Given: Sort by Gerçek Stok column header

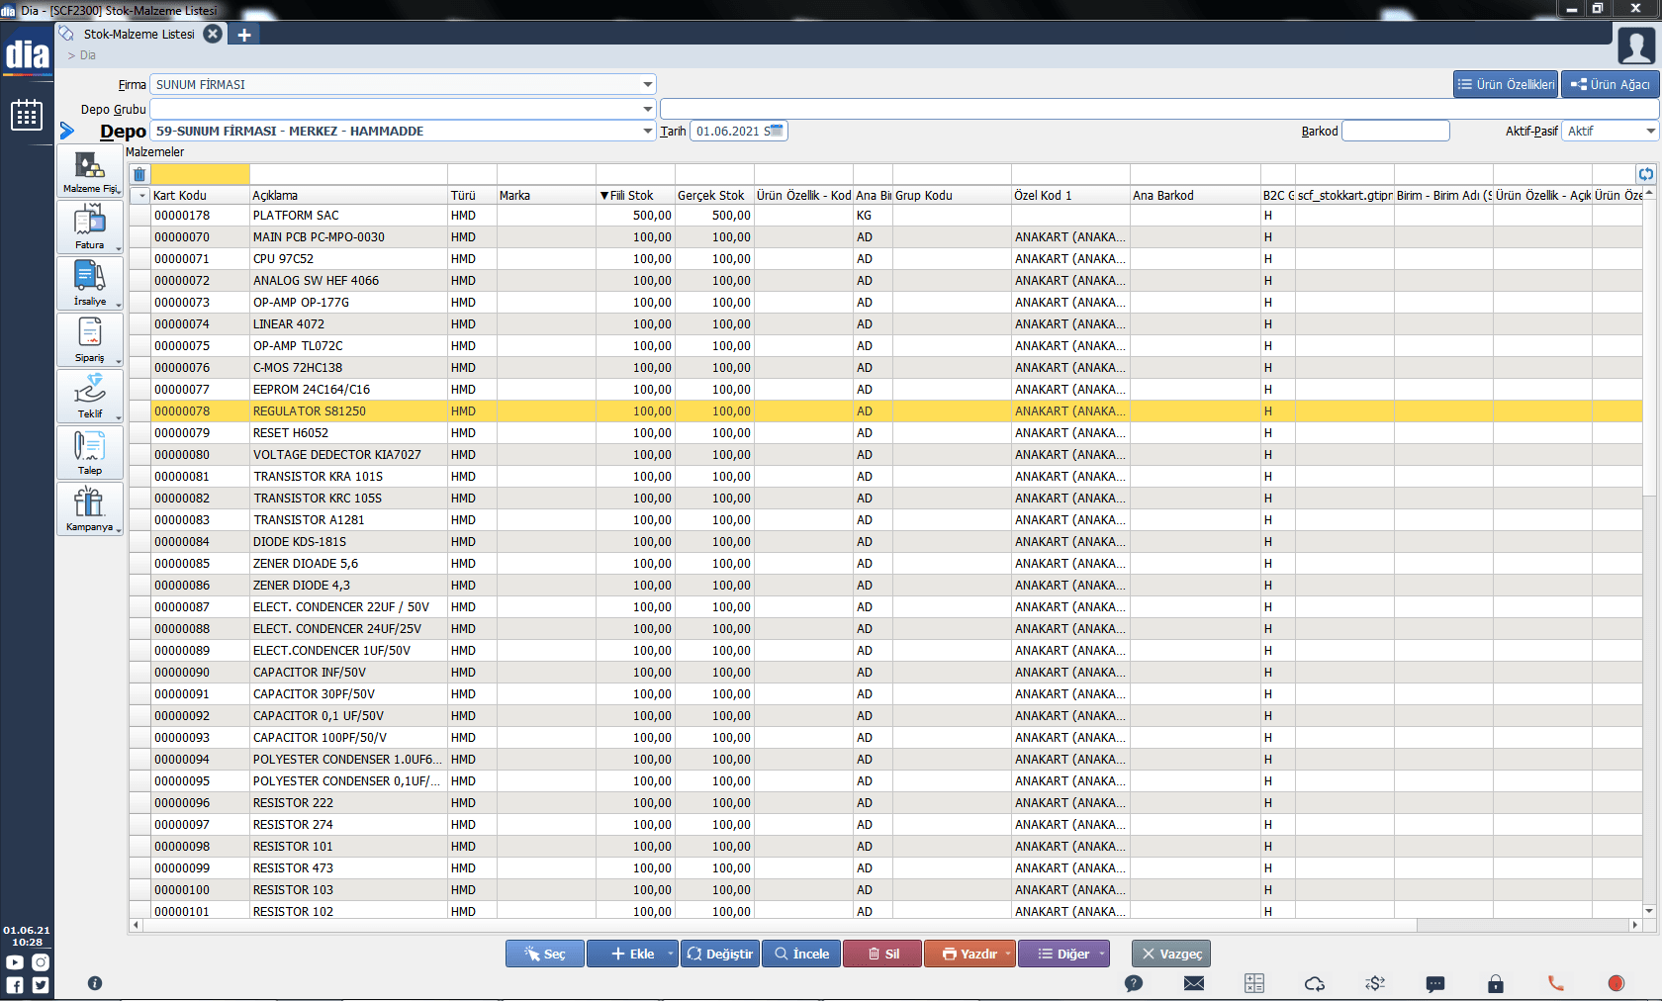Looking at the screenshot, I should pos(714,196).
